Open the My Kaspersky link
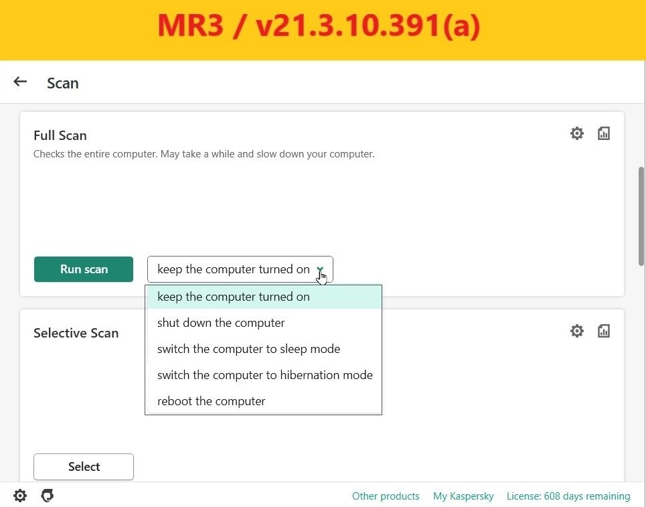 [x=463, y=496]
